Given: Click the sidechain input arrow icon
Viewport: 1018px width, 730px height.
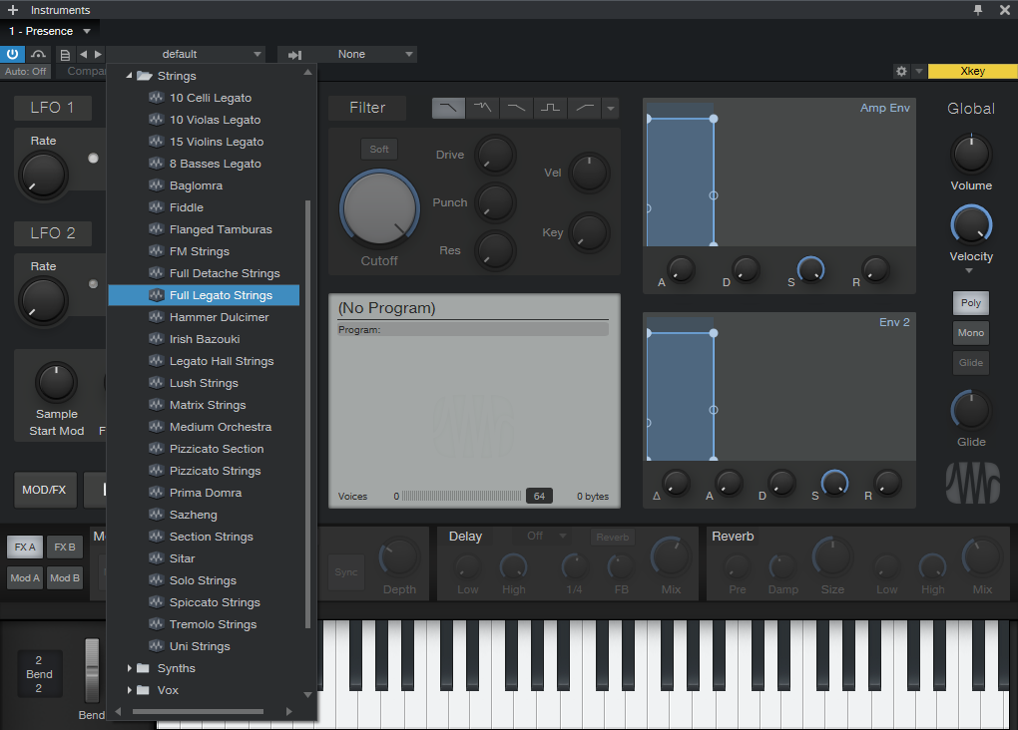Looking at the screenshot, I should [x=294, y=55].
